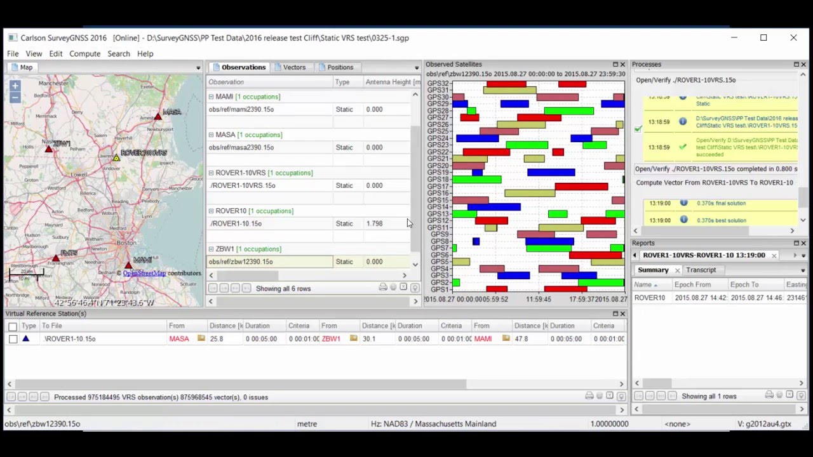The image size is (813, 457).
Task: Select the ./ROVER1-10.15o observation row
Action: [309, 223]
